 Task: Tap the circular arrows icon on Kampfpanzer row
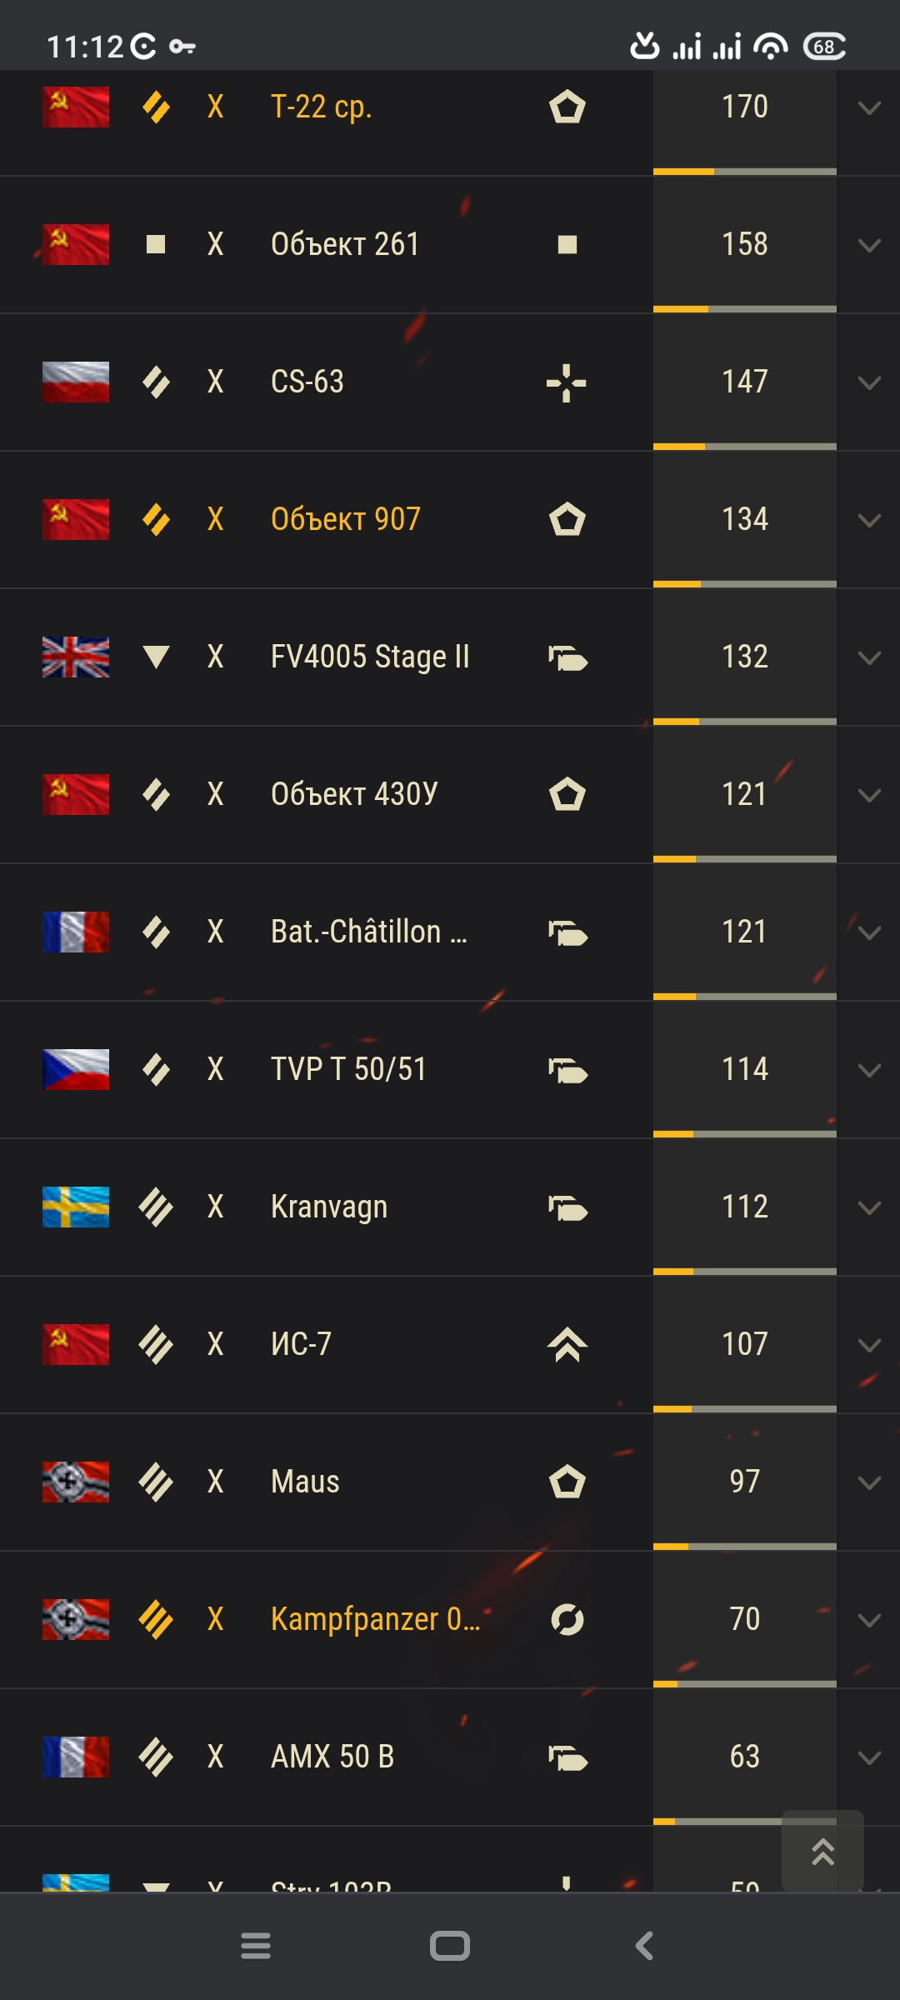pos(567,1619)
